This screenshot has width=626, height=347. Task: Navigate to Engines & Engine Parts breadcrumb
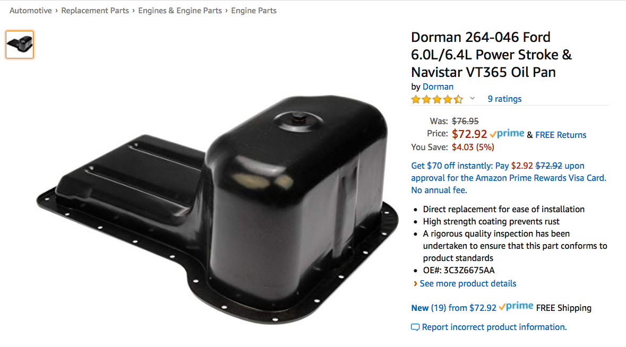(180, 11)
